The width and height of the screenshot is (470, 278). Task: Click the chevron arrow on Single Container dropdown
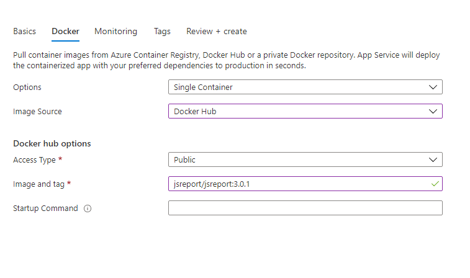(433, 87)
